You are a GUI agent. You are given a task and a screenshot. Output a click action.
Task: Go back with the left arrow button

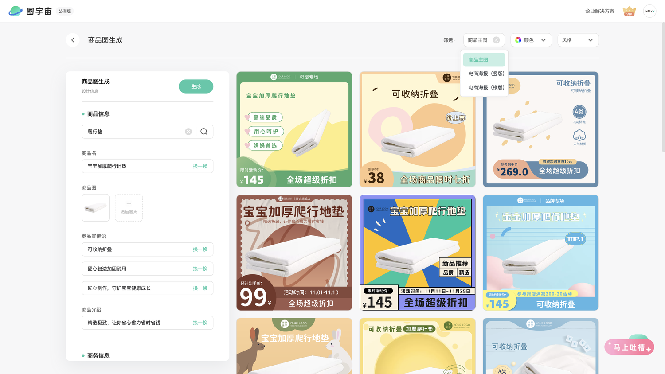tap(73, 40)
